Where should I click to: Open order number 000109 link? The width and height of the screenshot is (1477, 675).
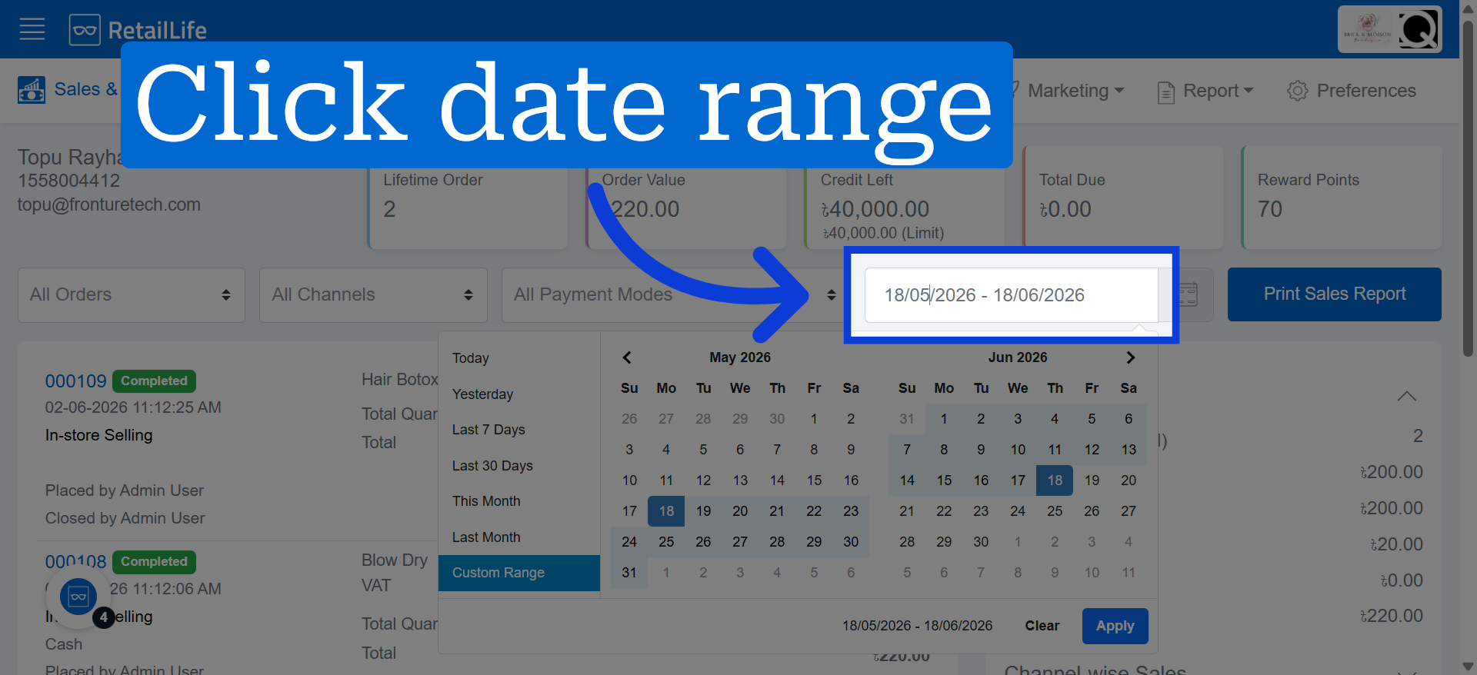click(x=75, y=381)
